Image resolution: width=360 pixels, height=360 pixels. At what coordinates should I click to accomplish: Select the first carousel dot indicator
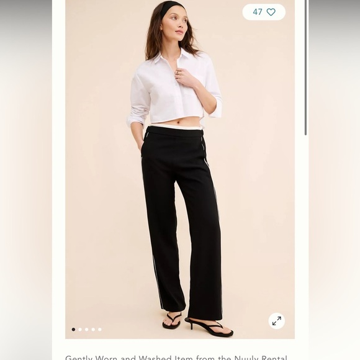click(x=73, y=330)
